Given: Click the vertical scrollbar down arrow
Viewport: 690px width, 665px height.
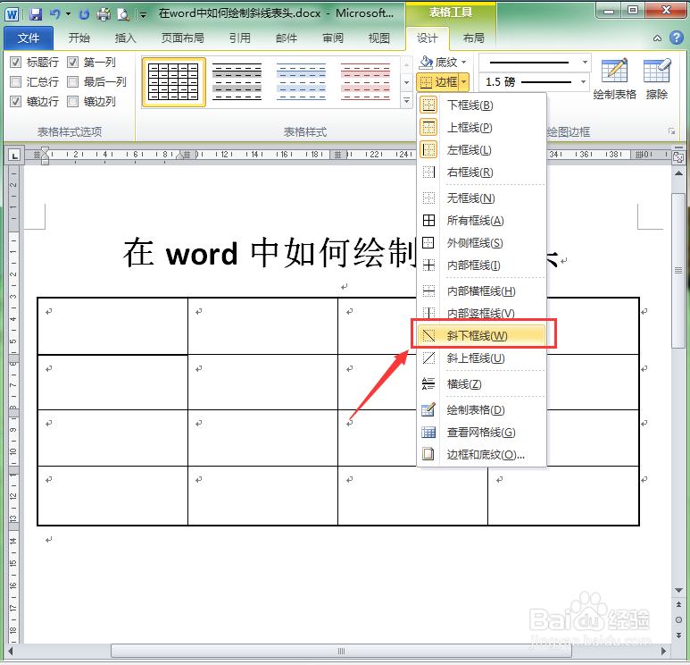Looking at the screenshot, I should point(678,590).
